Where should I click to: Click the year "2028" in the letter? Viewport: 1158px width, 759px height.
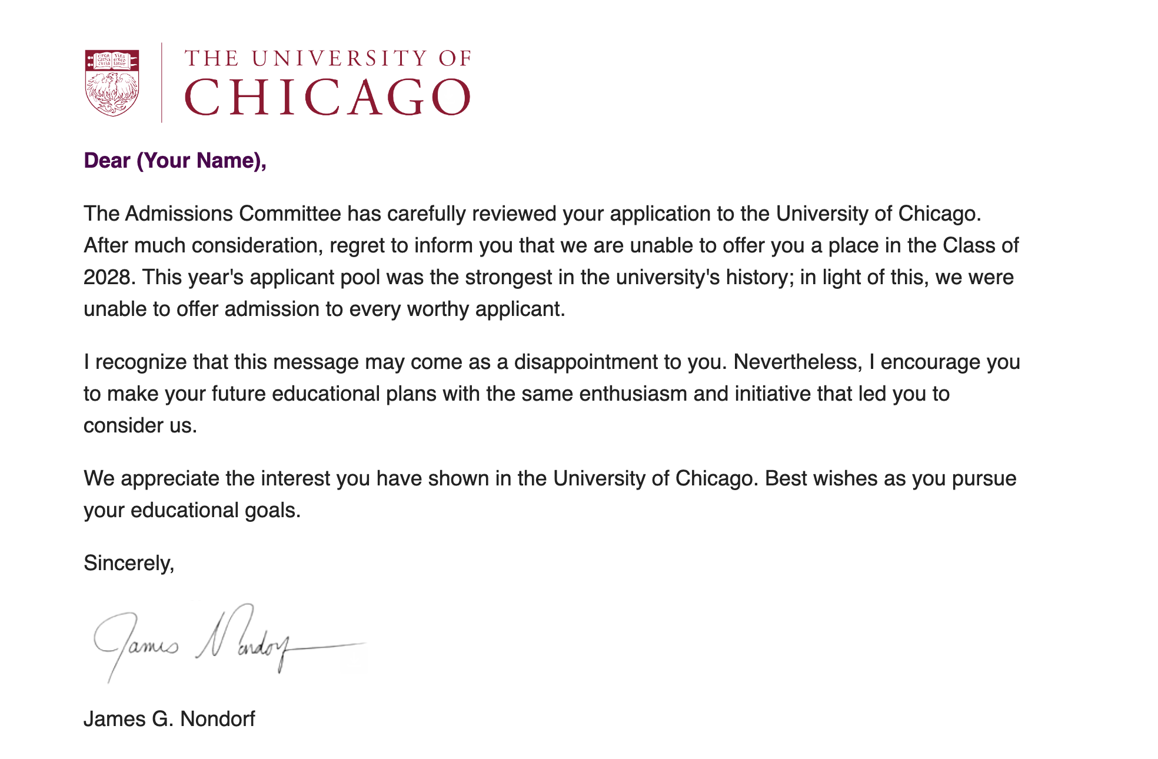108,277
